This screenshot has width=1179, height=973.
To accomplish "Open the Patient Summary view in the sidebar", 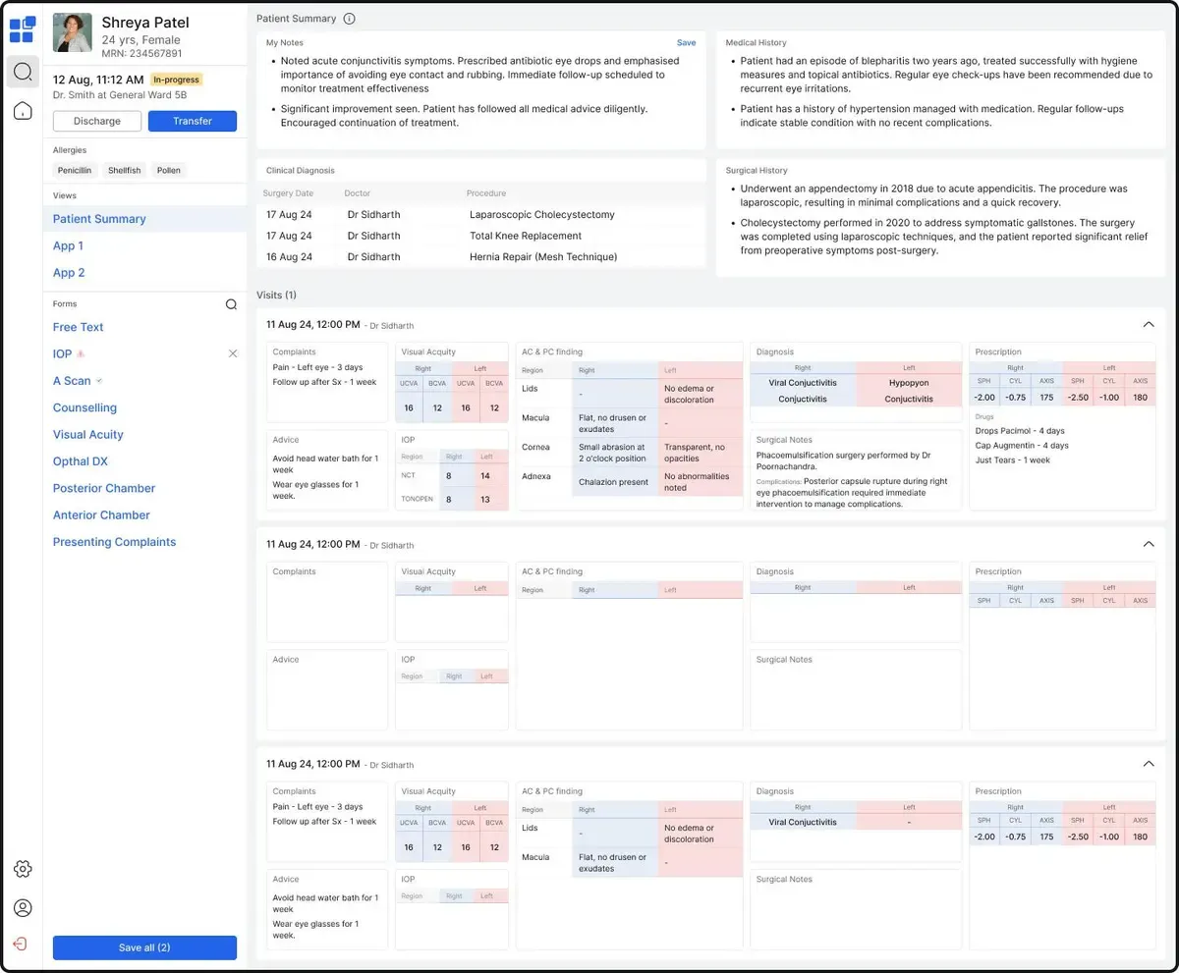I will [x=98, y=219].
